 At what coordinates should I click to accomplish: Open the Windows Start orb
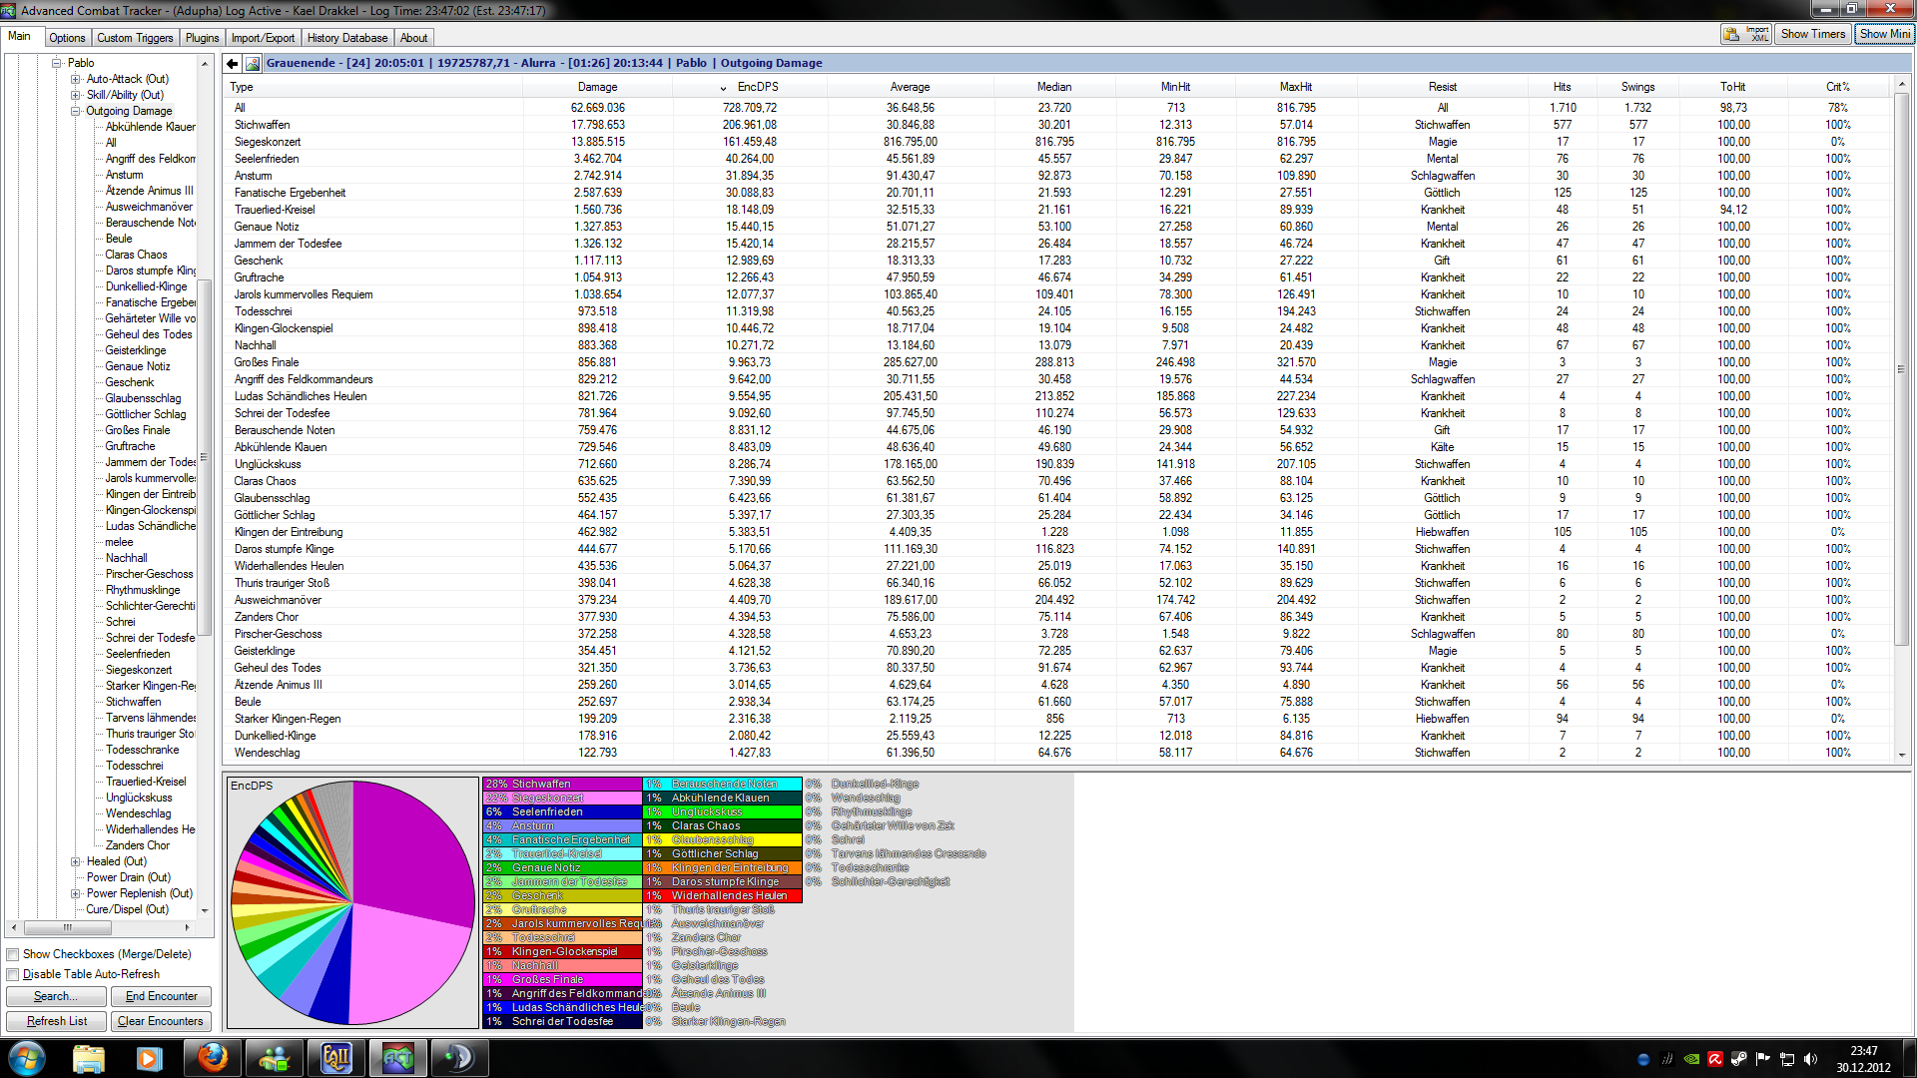point(27,1058)
